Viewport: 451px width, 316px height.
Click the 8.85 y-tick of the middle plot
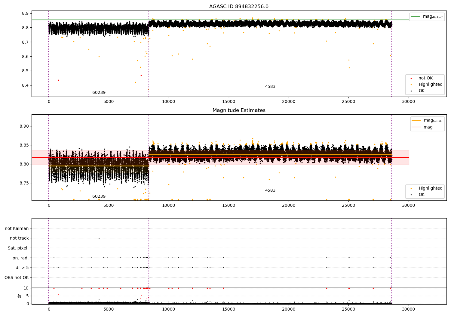tap(24, 145)
